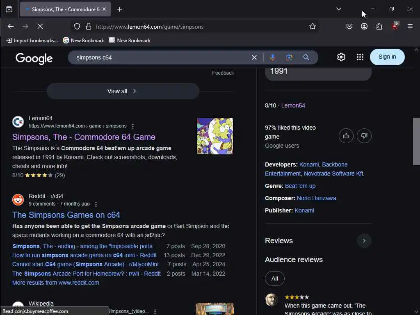Expand results with View all button
420x315 pixels.
click(x=123, y=91)
